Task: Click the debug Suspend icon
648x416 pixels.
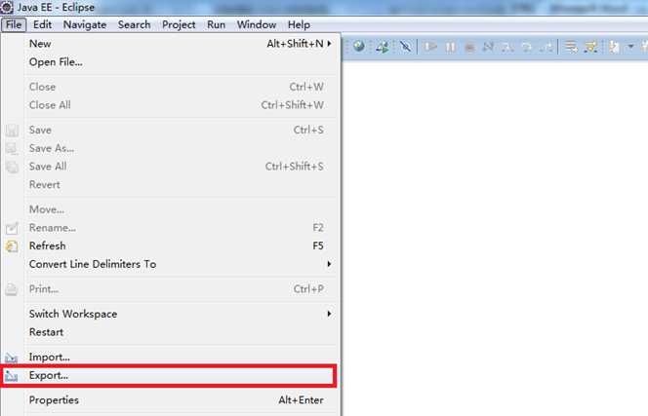Action: pyautogui.click(x=451, y=47)
